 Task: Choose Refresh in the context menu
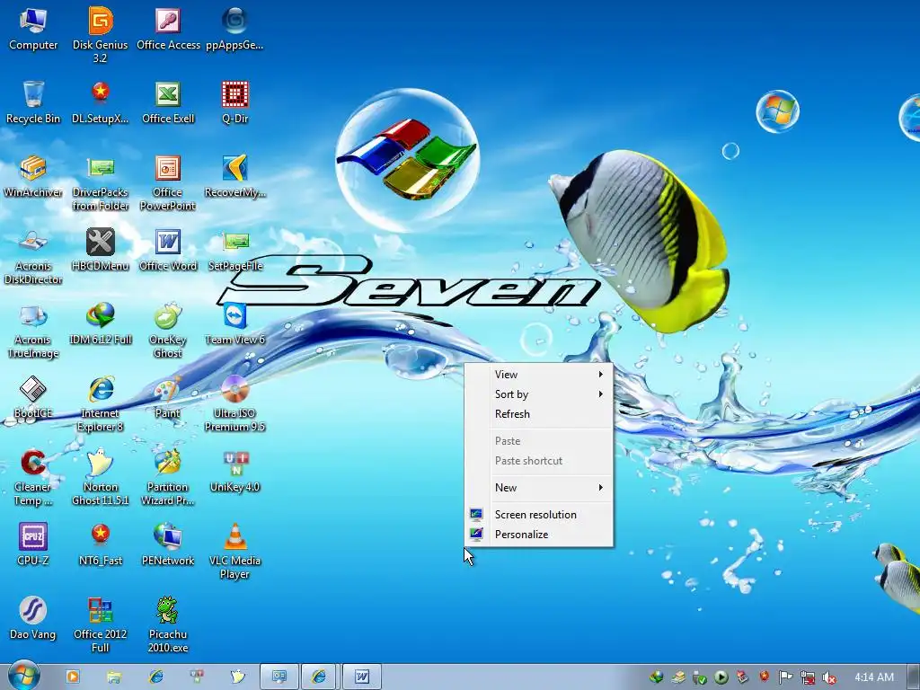pyautogui.click(x=539, y=413)
